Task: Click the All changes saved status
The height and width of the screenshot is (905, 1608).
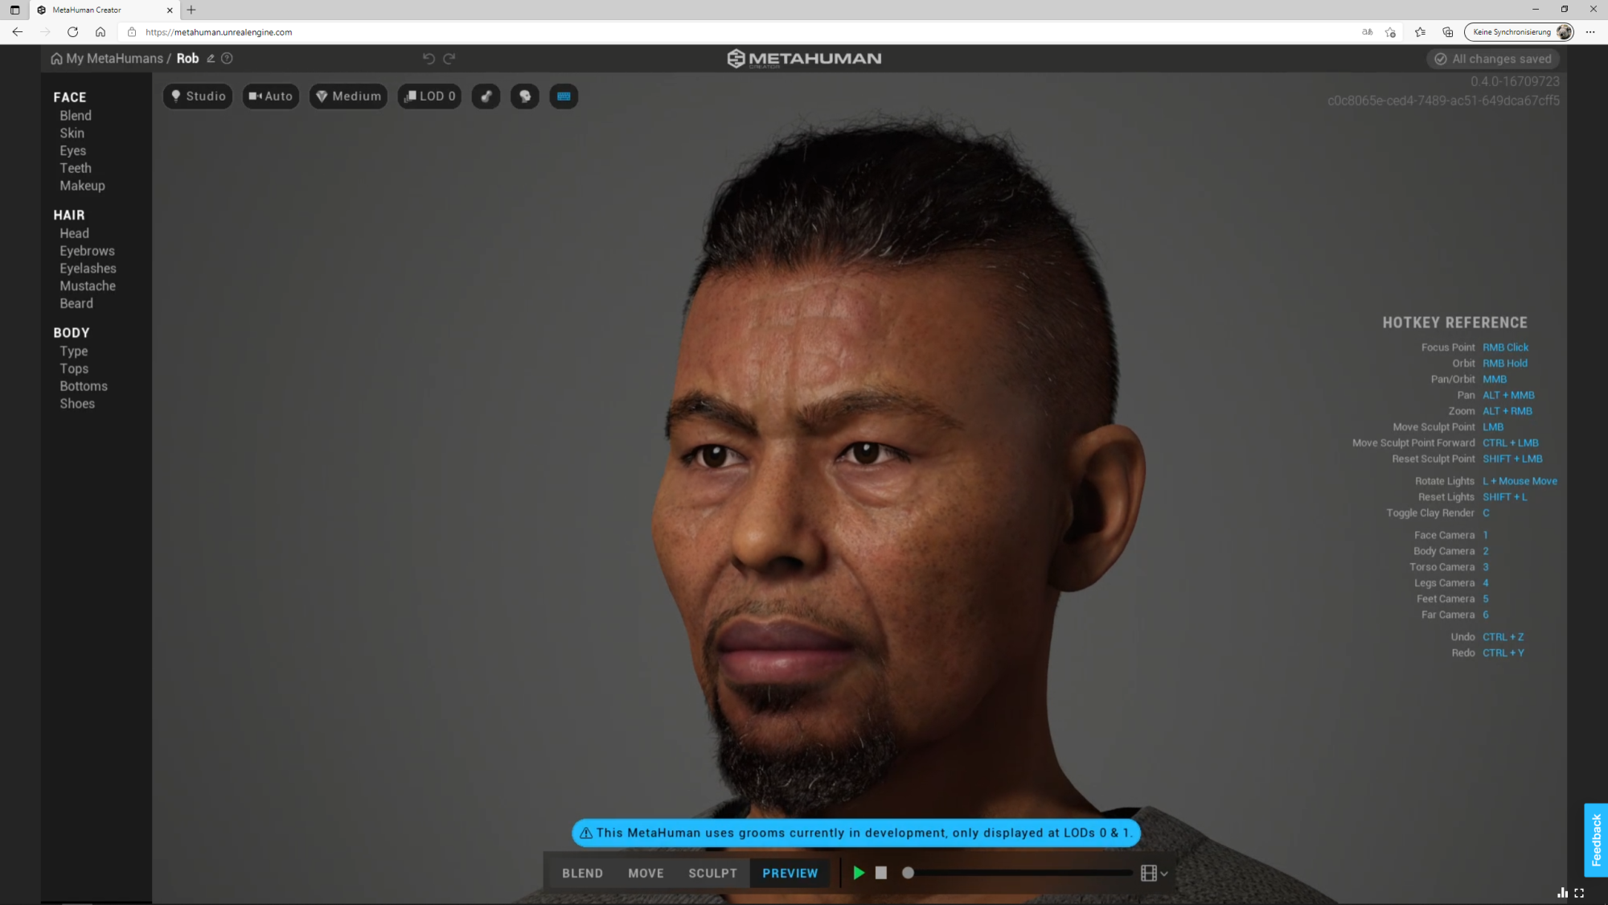Action: point(1493,59)
